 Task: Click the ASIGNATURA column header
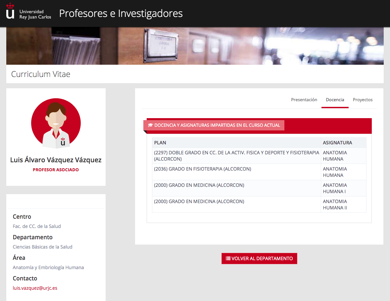point(337,143)
